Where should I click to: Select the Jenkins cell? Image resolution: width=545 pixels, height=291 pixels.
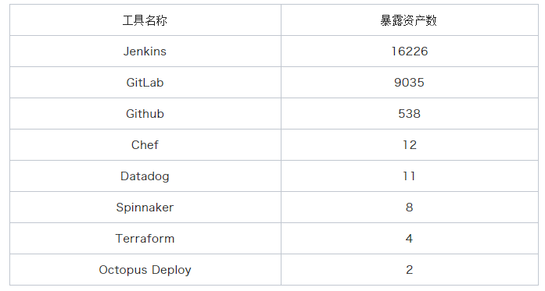145,51
